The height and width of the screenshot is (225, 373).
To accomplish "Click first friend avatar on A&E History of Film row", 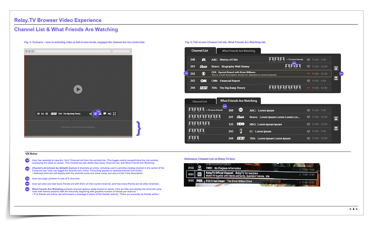I will coord(271,60).
